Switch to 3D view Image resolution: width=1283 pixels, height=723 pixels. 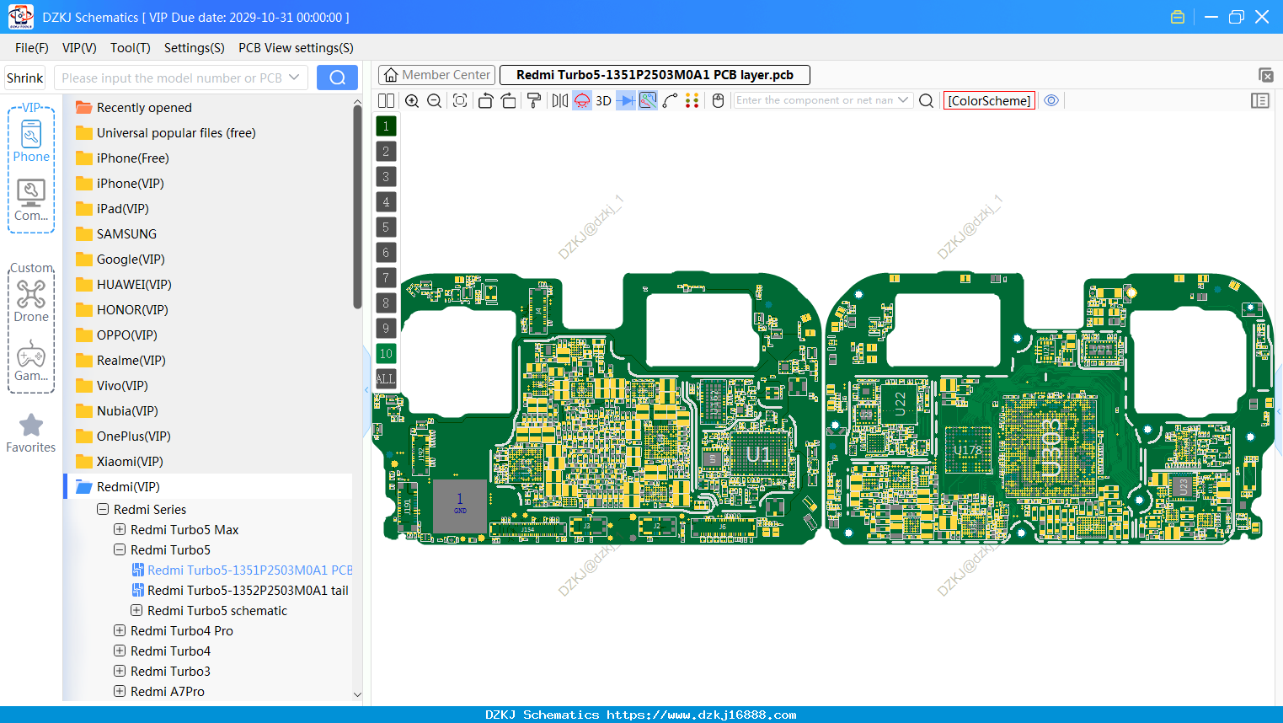[x=603, y=100]
